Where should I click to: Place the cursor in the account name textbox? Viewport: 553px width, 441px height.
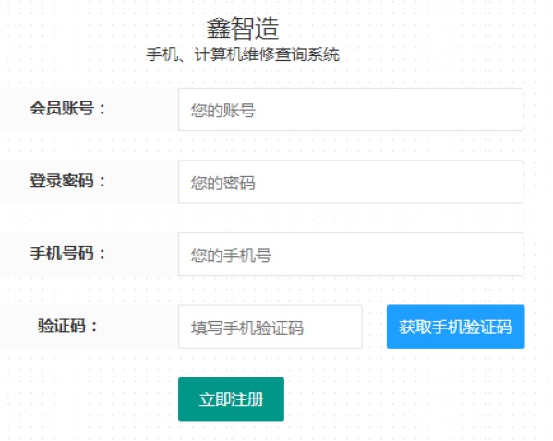(351, 109)
